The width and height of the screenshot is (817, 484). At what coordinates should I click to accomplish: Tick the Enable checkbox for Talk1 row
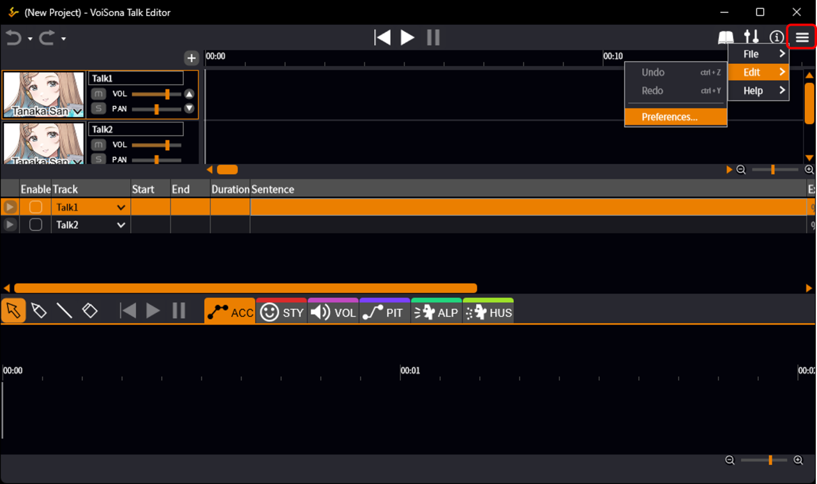(x=36, y=207)
